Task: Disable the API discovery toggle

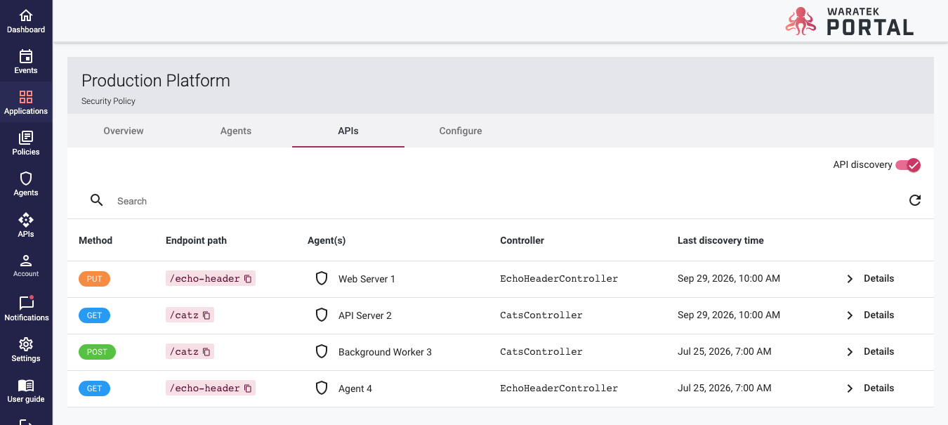Action: (908, 165)
